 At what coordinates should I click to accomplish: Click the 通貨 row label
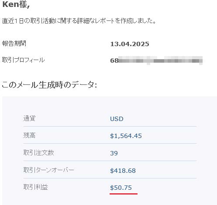(x=29, y=118)
